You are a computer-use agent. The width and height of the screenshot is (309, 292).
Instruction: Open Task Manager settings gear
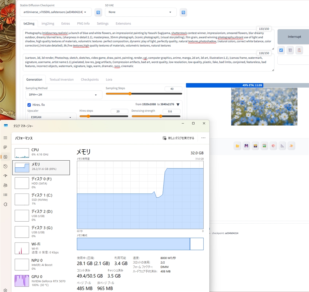coord(5,290)
